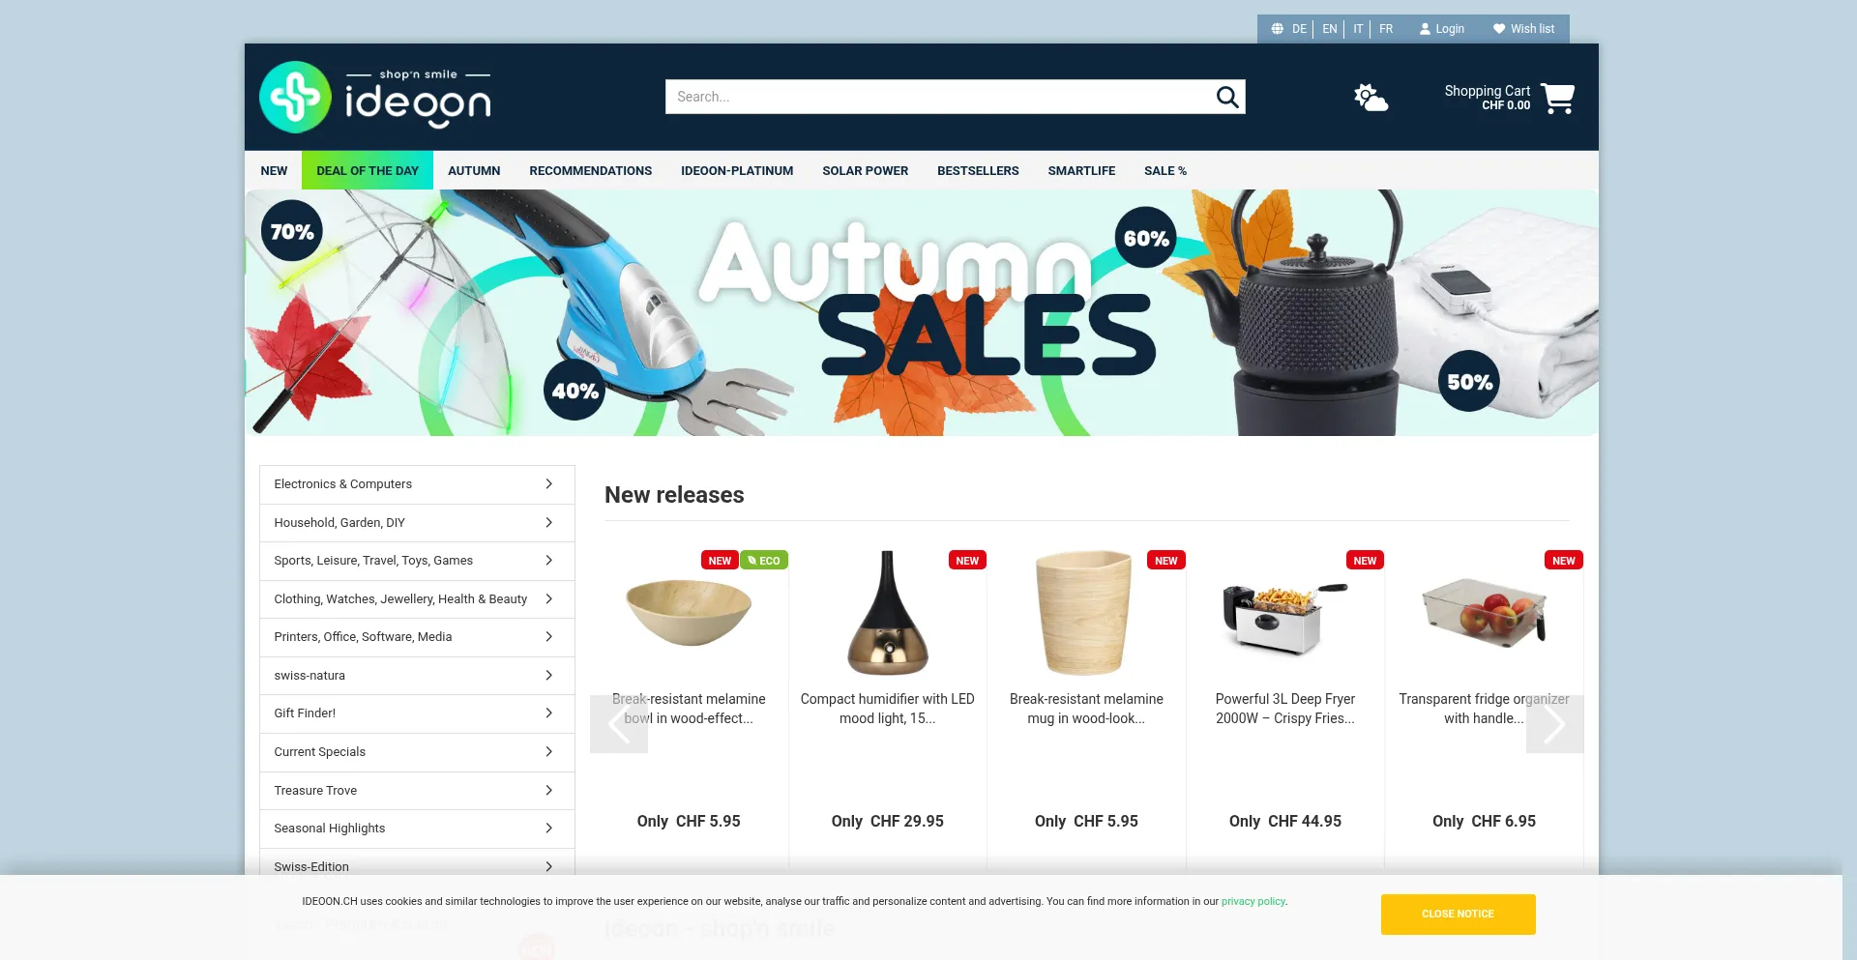Open the privacy policy link
1857x960 pixels.
point(1253,901)
